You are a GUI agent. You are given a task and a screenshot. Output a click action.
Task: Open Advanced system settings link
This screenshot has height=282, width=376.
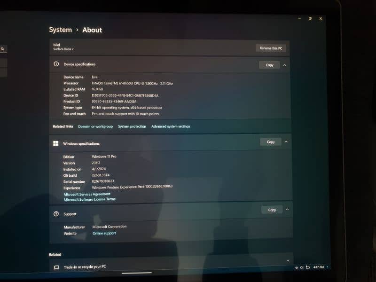click(171, 126)
